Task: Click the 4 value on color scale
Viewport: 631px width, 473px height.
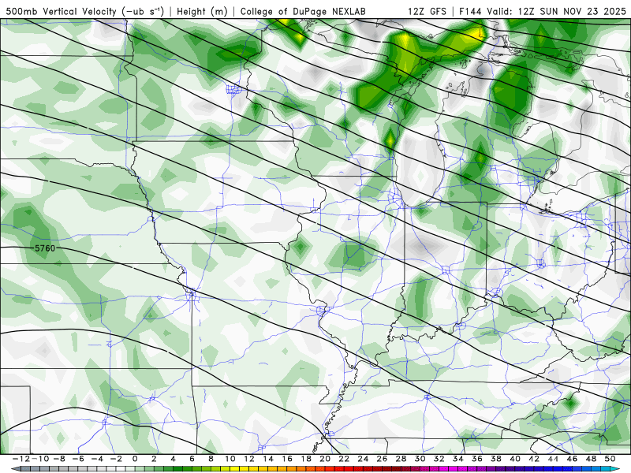Action: click(x=173, y=459)
